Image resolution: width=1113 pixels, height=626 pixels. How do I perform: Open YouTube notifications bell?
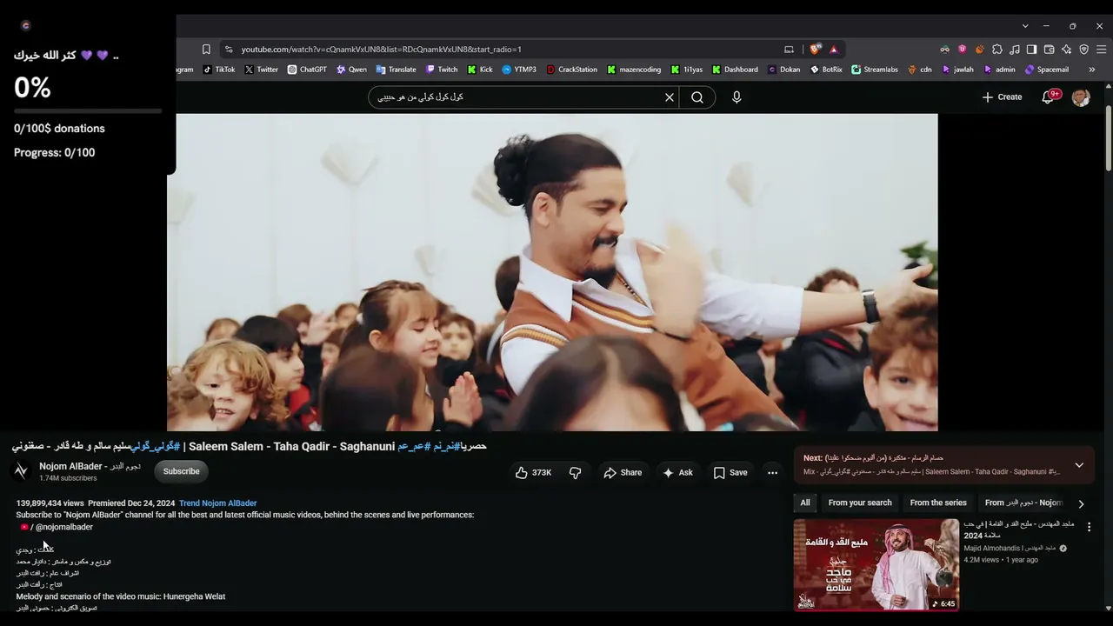click(x=1049, y=97)
